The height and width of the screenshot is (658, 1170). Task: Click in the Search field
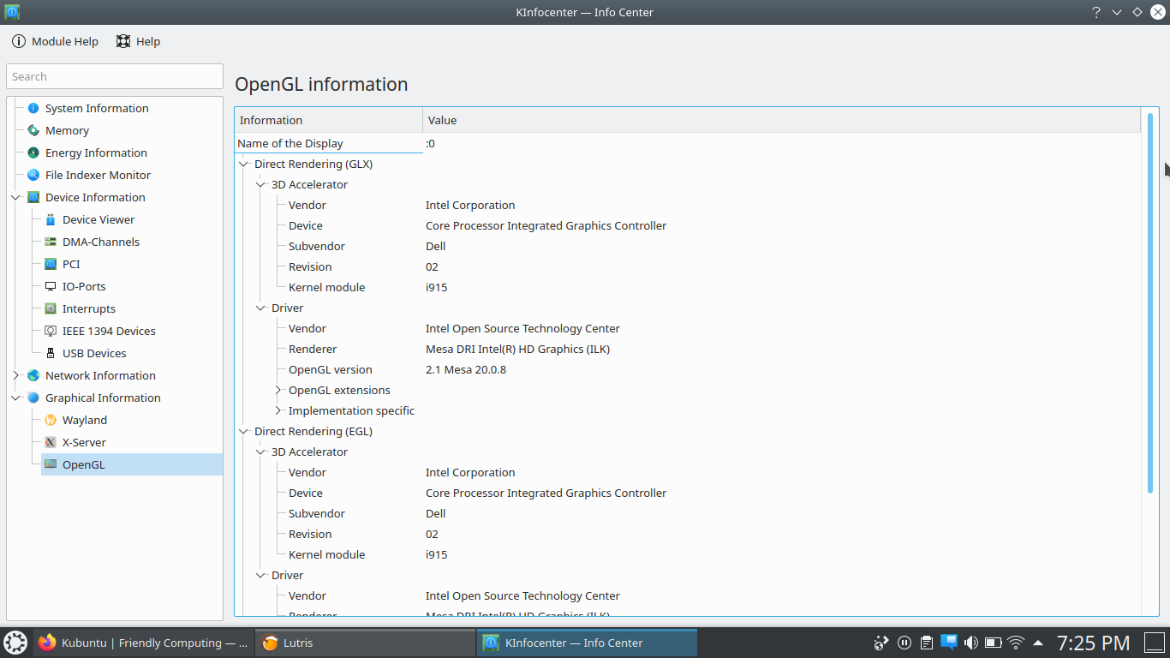tap(114, 76)
